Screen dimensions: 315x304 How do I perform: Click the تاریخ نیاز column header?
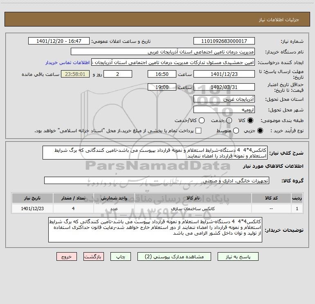coord(32,198)
